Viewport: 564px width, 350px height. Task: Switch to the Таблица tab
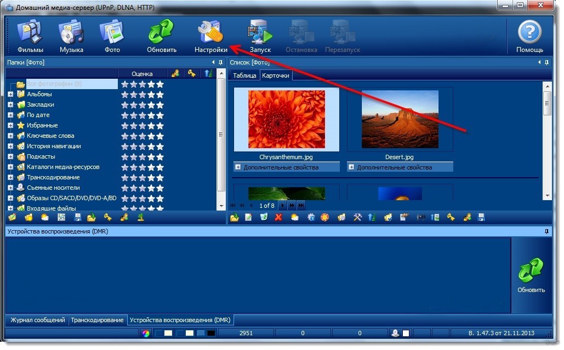click(x=244, y=75)
